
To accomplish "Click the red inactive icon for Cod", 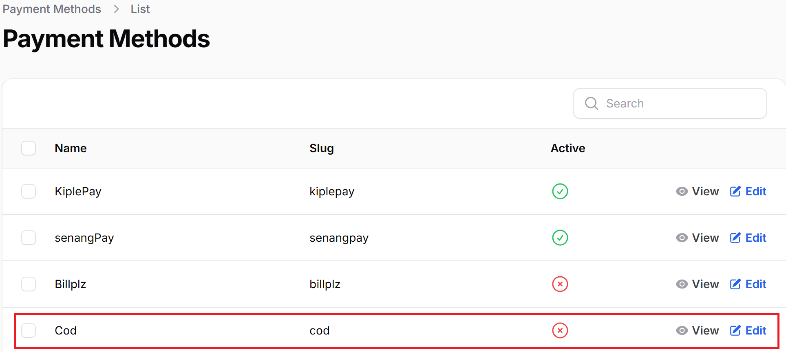I will [x=560, y=330].
